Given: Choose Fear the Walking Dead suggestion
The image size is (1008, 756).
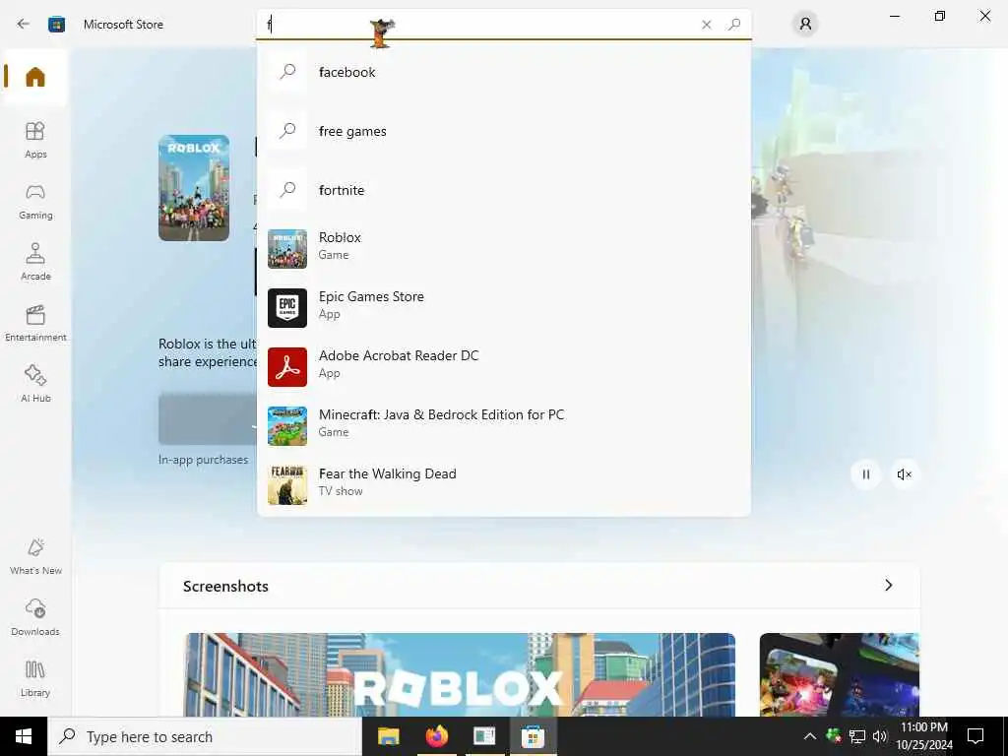Looking at the screenshot, I should coord(504,485).
